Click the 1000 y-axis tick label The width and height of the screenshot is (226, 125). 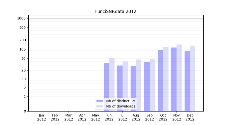click(x=21, y=18)
